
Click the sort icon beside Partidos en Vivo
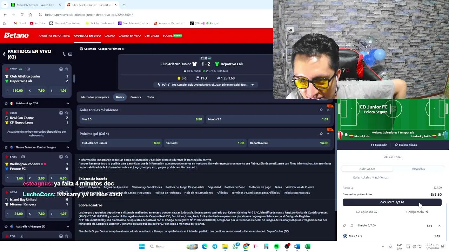pyautogui.click(x=64, y=54)
